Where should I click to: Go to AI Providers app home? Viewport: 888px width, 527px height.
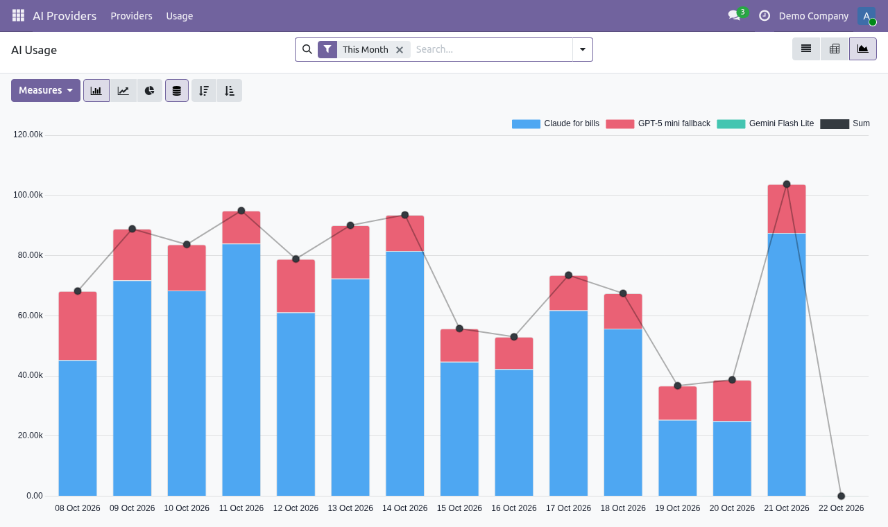click(65, 16)
